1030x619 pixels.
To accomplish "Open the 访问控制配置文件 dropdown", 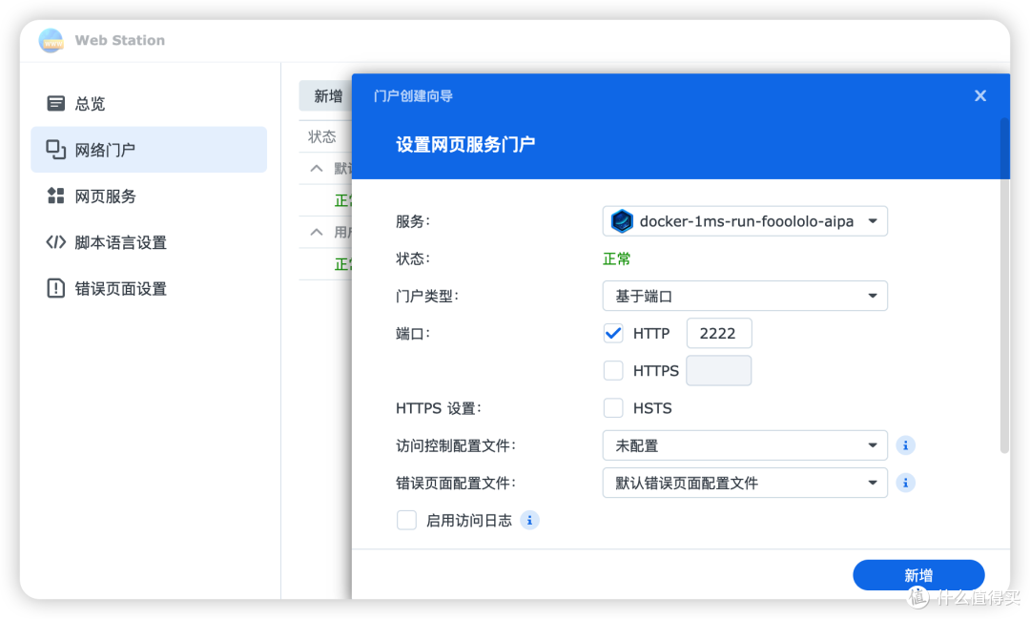I will tap(745, 445).
